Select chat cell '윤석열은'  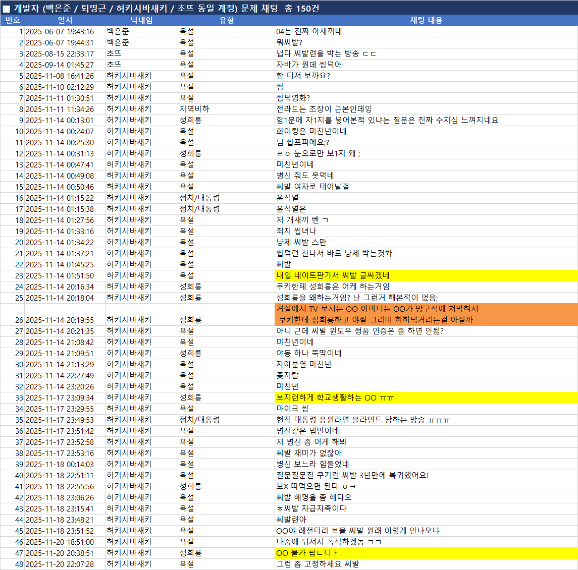tap(426, 209)
